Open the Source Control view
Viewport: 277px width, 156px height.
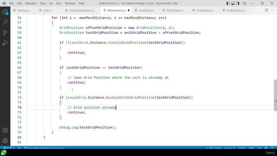pyautogui.click(x=5, y=32)
